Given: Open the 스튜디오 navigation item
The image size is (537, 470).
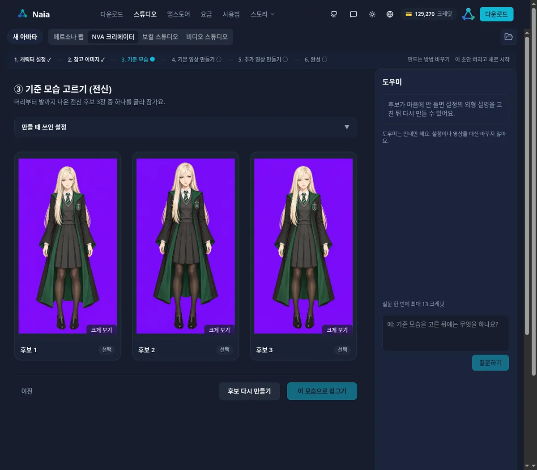Looking at the screenshot, I should (x=145, y=14).
